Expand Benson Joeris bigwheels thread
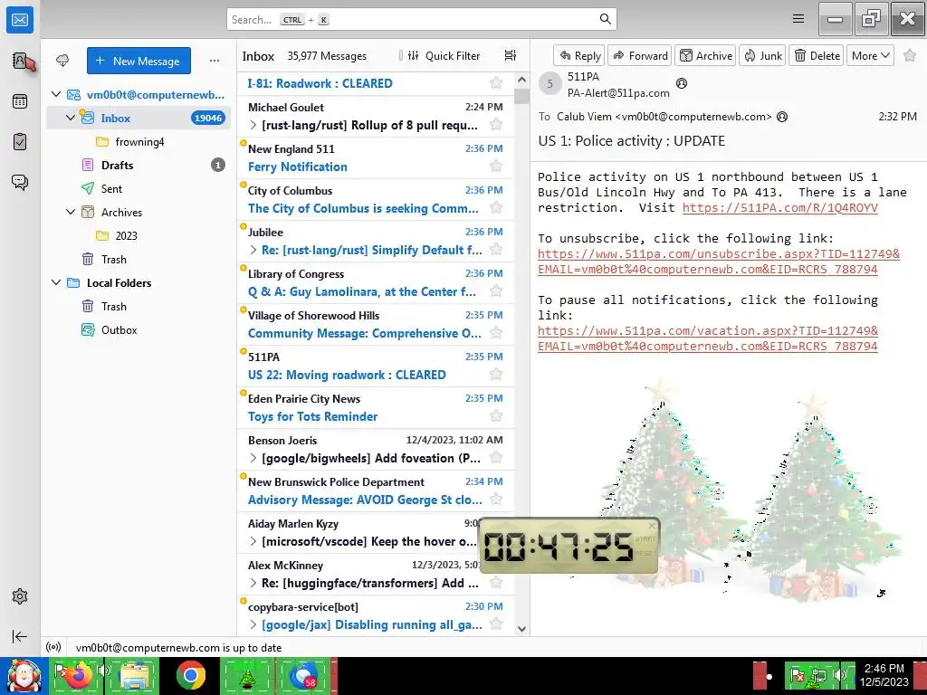Viewport: 927px width, 695px height. click(253, 458)
